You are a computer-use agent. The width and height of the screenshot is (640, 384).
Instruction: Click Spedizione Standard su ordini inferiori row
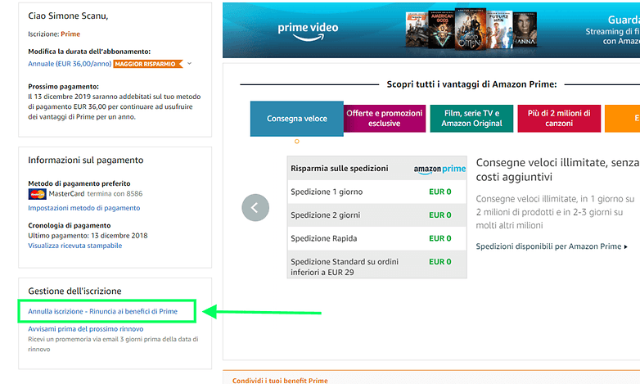376,264
